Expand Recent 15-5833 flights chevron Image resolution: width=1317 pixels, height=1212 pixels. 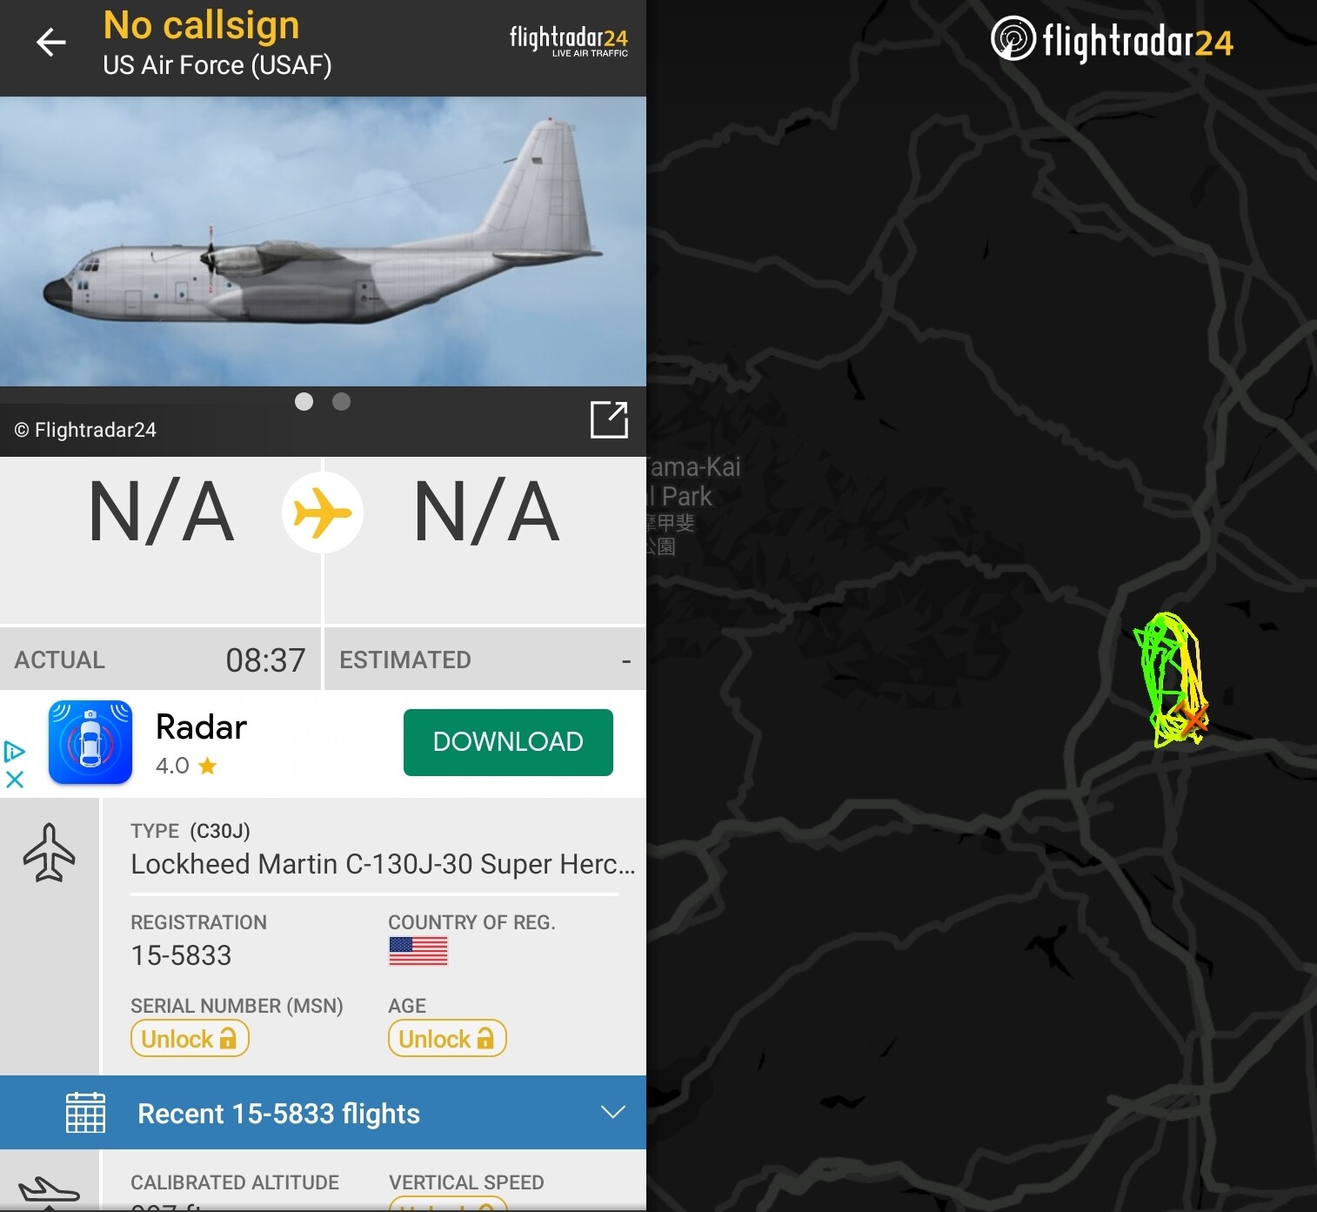coord(613,1112)
